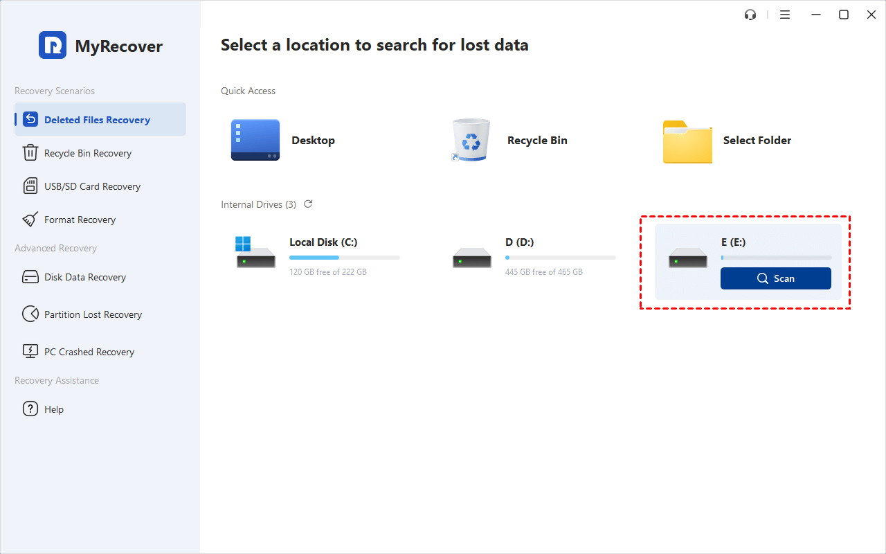The image size is (886, 554).
Task: Select D (D:) drive name
Action: tap(520, 242)
